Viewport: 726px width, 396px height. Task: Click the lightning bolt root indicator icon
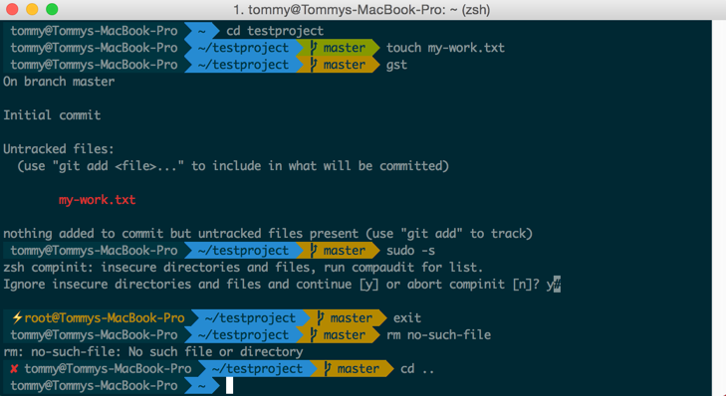click(x=17, y=317)
